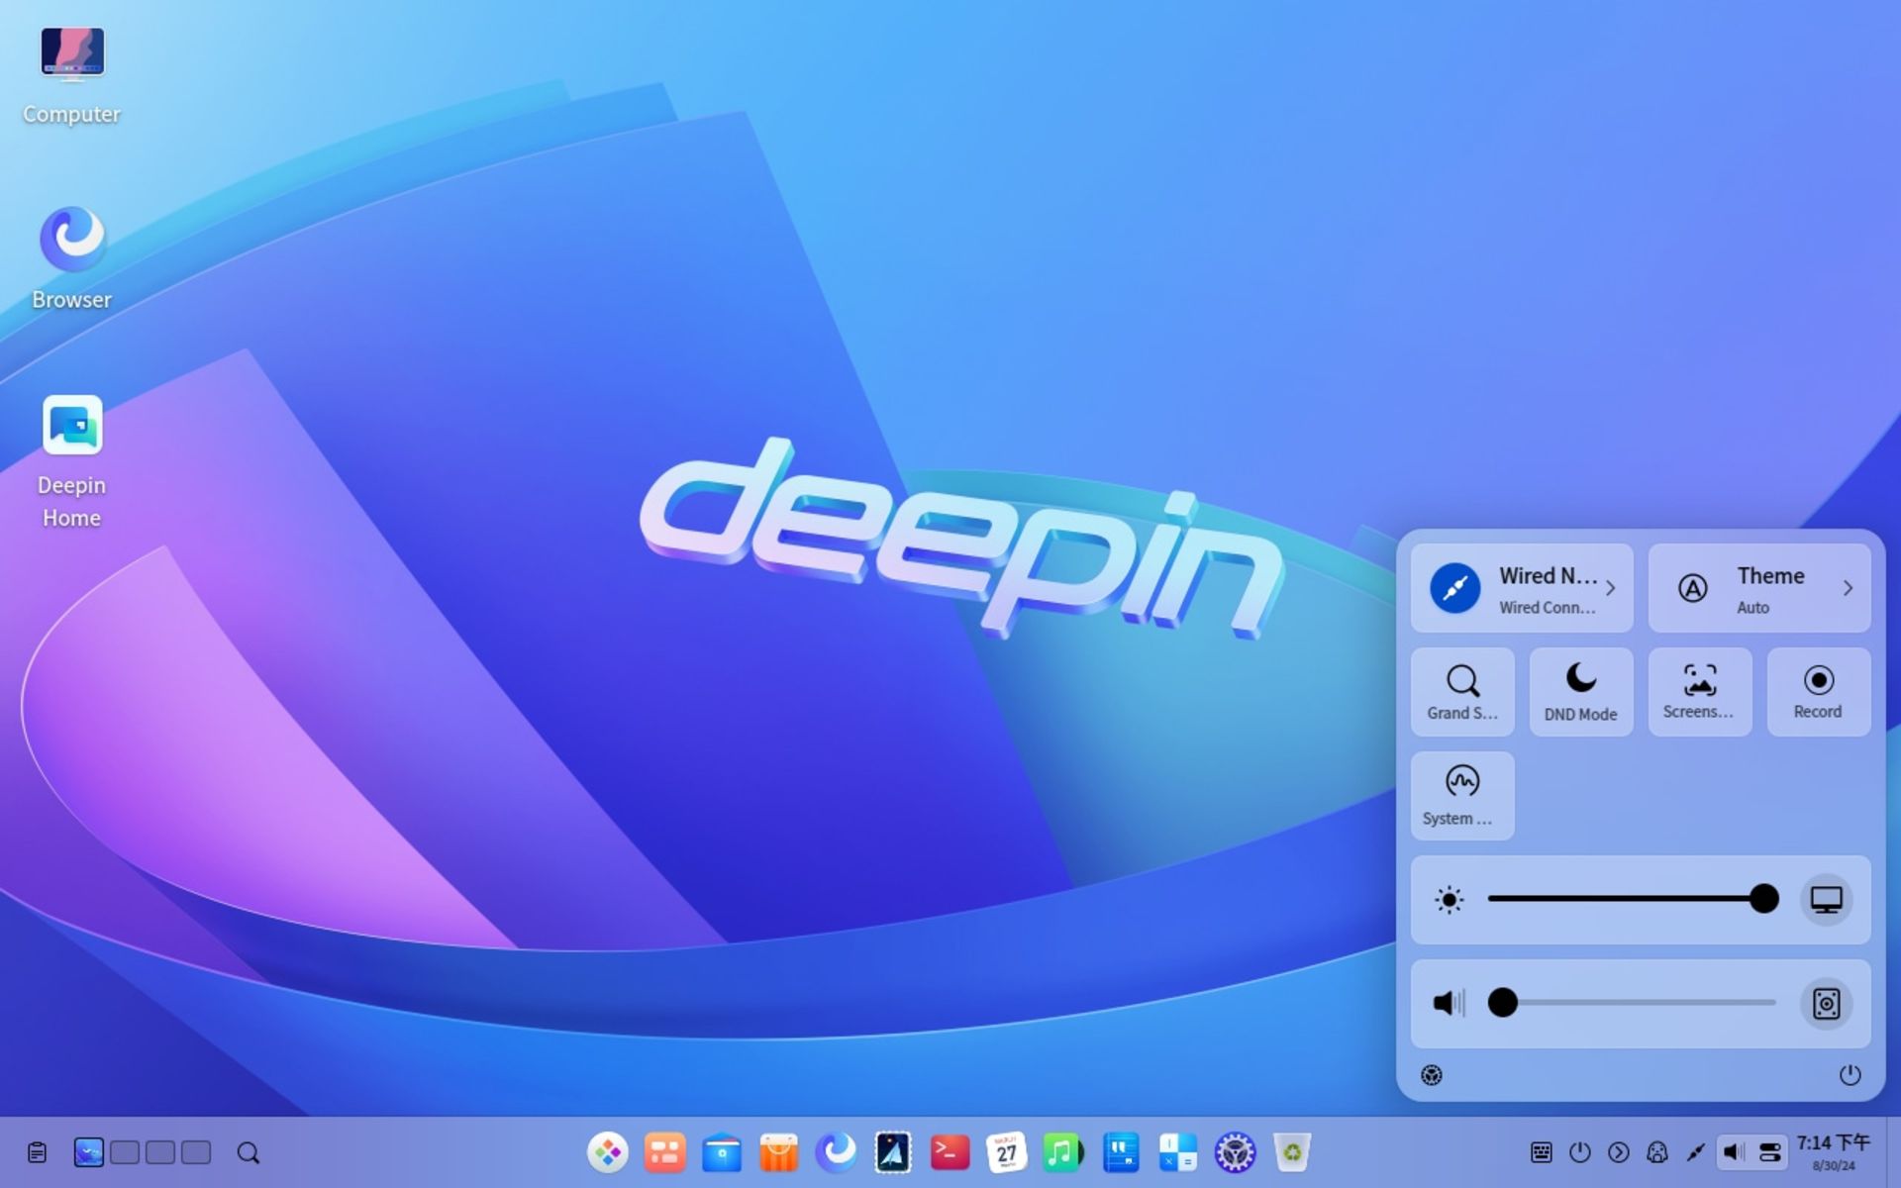Screen dimensions: 1901x1188
Task: Click the volume slider track
Action: click(x=1632, y=1003)
